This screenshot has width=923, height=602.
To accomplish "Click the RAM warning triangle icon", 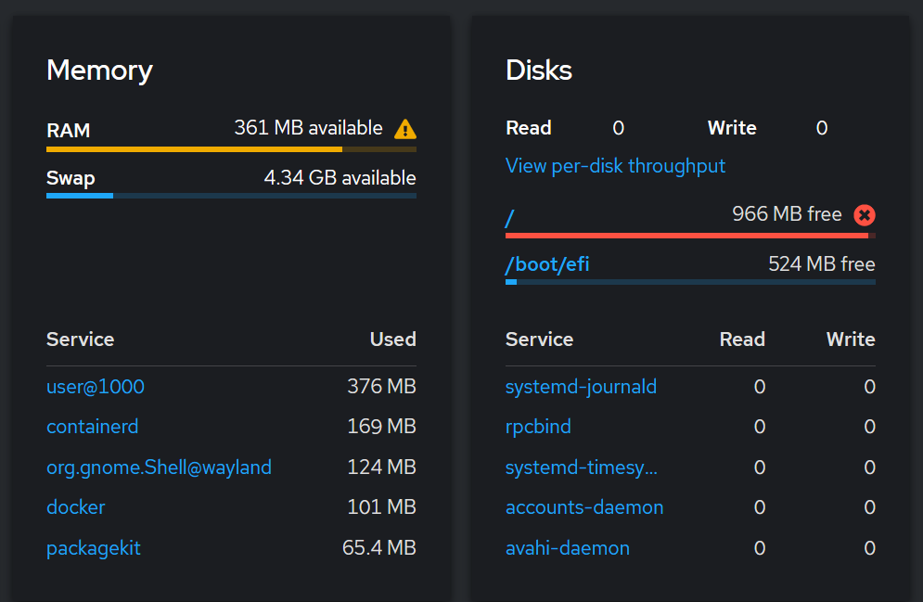I will tap(405, 129).
